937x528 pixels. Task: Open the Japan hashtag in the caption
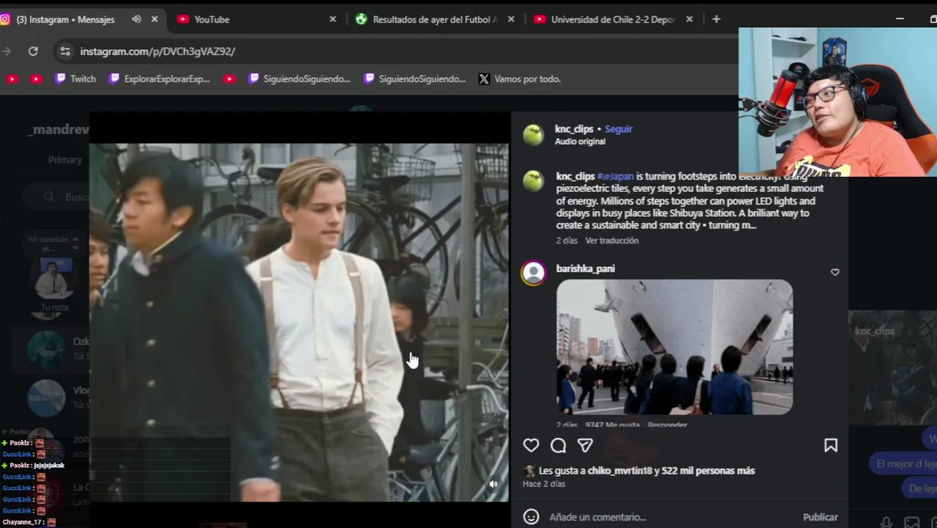tap(615, 176)
